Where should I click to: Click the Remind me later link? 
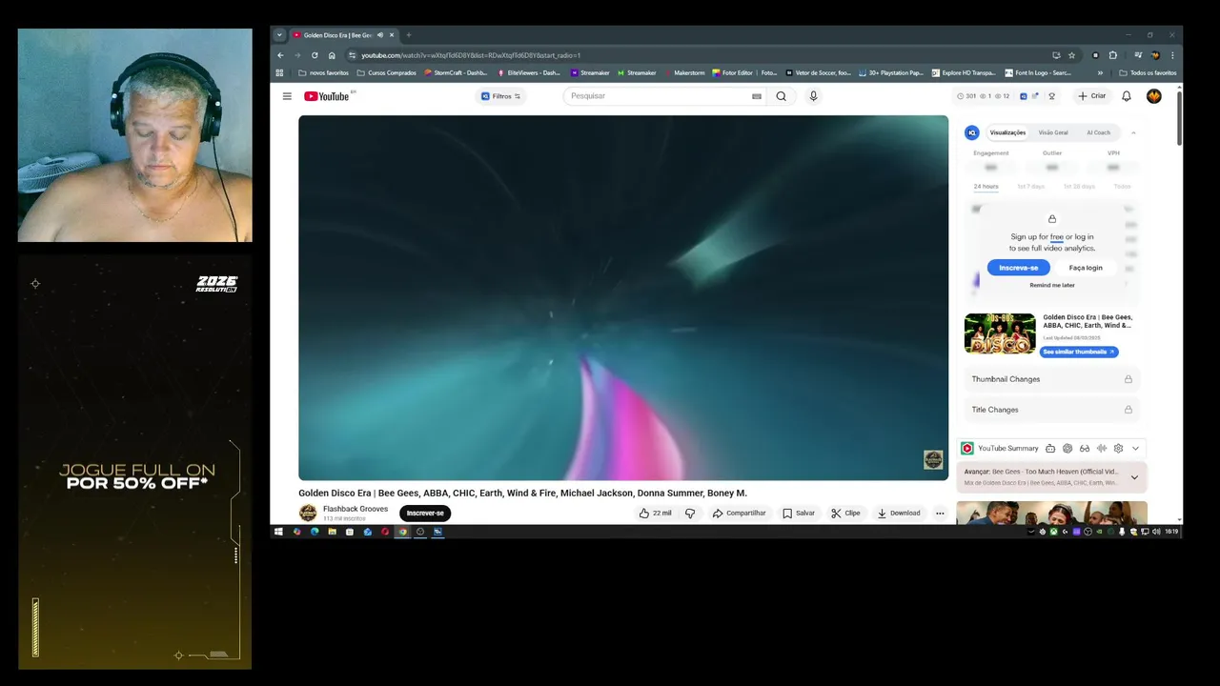[x=1052, y=285]
